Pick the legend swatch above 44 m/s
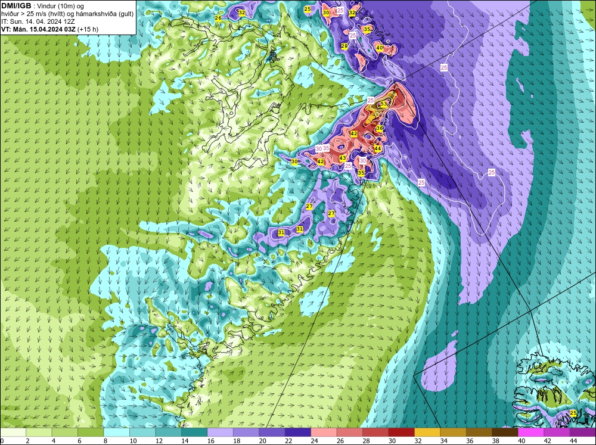The width and height of the screenshot is (596, 445). tap(583, 432)
